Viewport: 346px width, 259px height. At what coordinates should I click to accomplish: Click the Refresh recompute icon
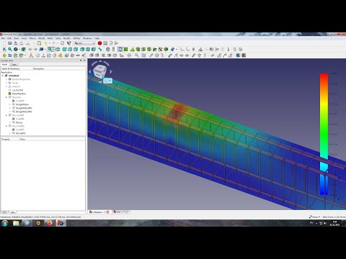(62, 43)
